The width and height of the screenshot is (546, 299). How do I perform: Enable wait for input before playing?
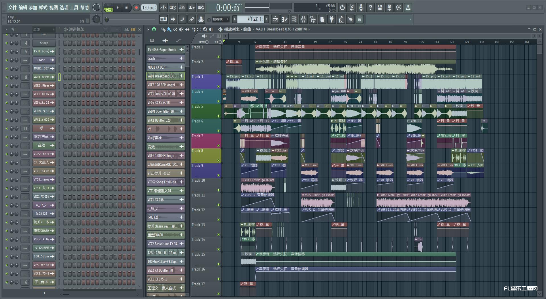tap(173, 8)
